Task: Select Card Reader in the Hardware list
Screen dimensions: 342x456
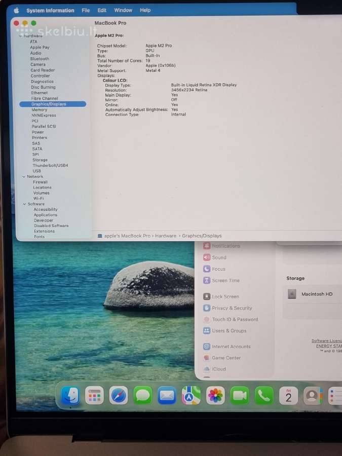Action: click(43, 70)
